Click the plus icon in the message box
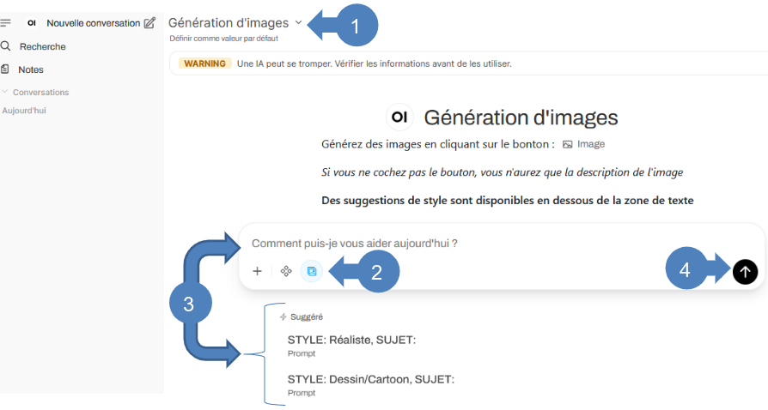The width and height of the screenshot is (768, 410). [x=257, y=271]
